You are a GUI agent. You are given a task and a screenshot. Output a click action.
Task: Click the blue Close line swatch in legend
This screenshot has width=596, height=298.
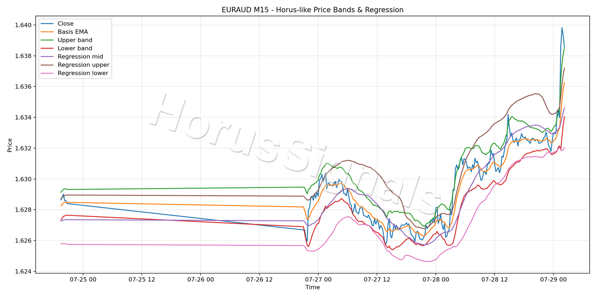(x=47, y=23)
